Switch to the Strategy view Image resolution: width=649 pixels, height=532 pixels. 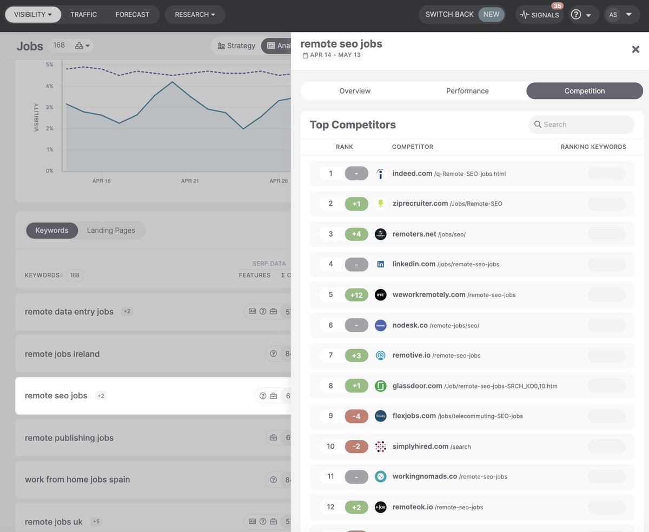[x=236, y=45]
